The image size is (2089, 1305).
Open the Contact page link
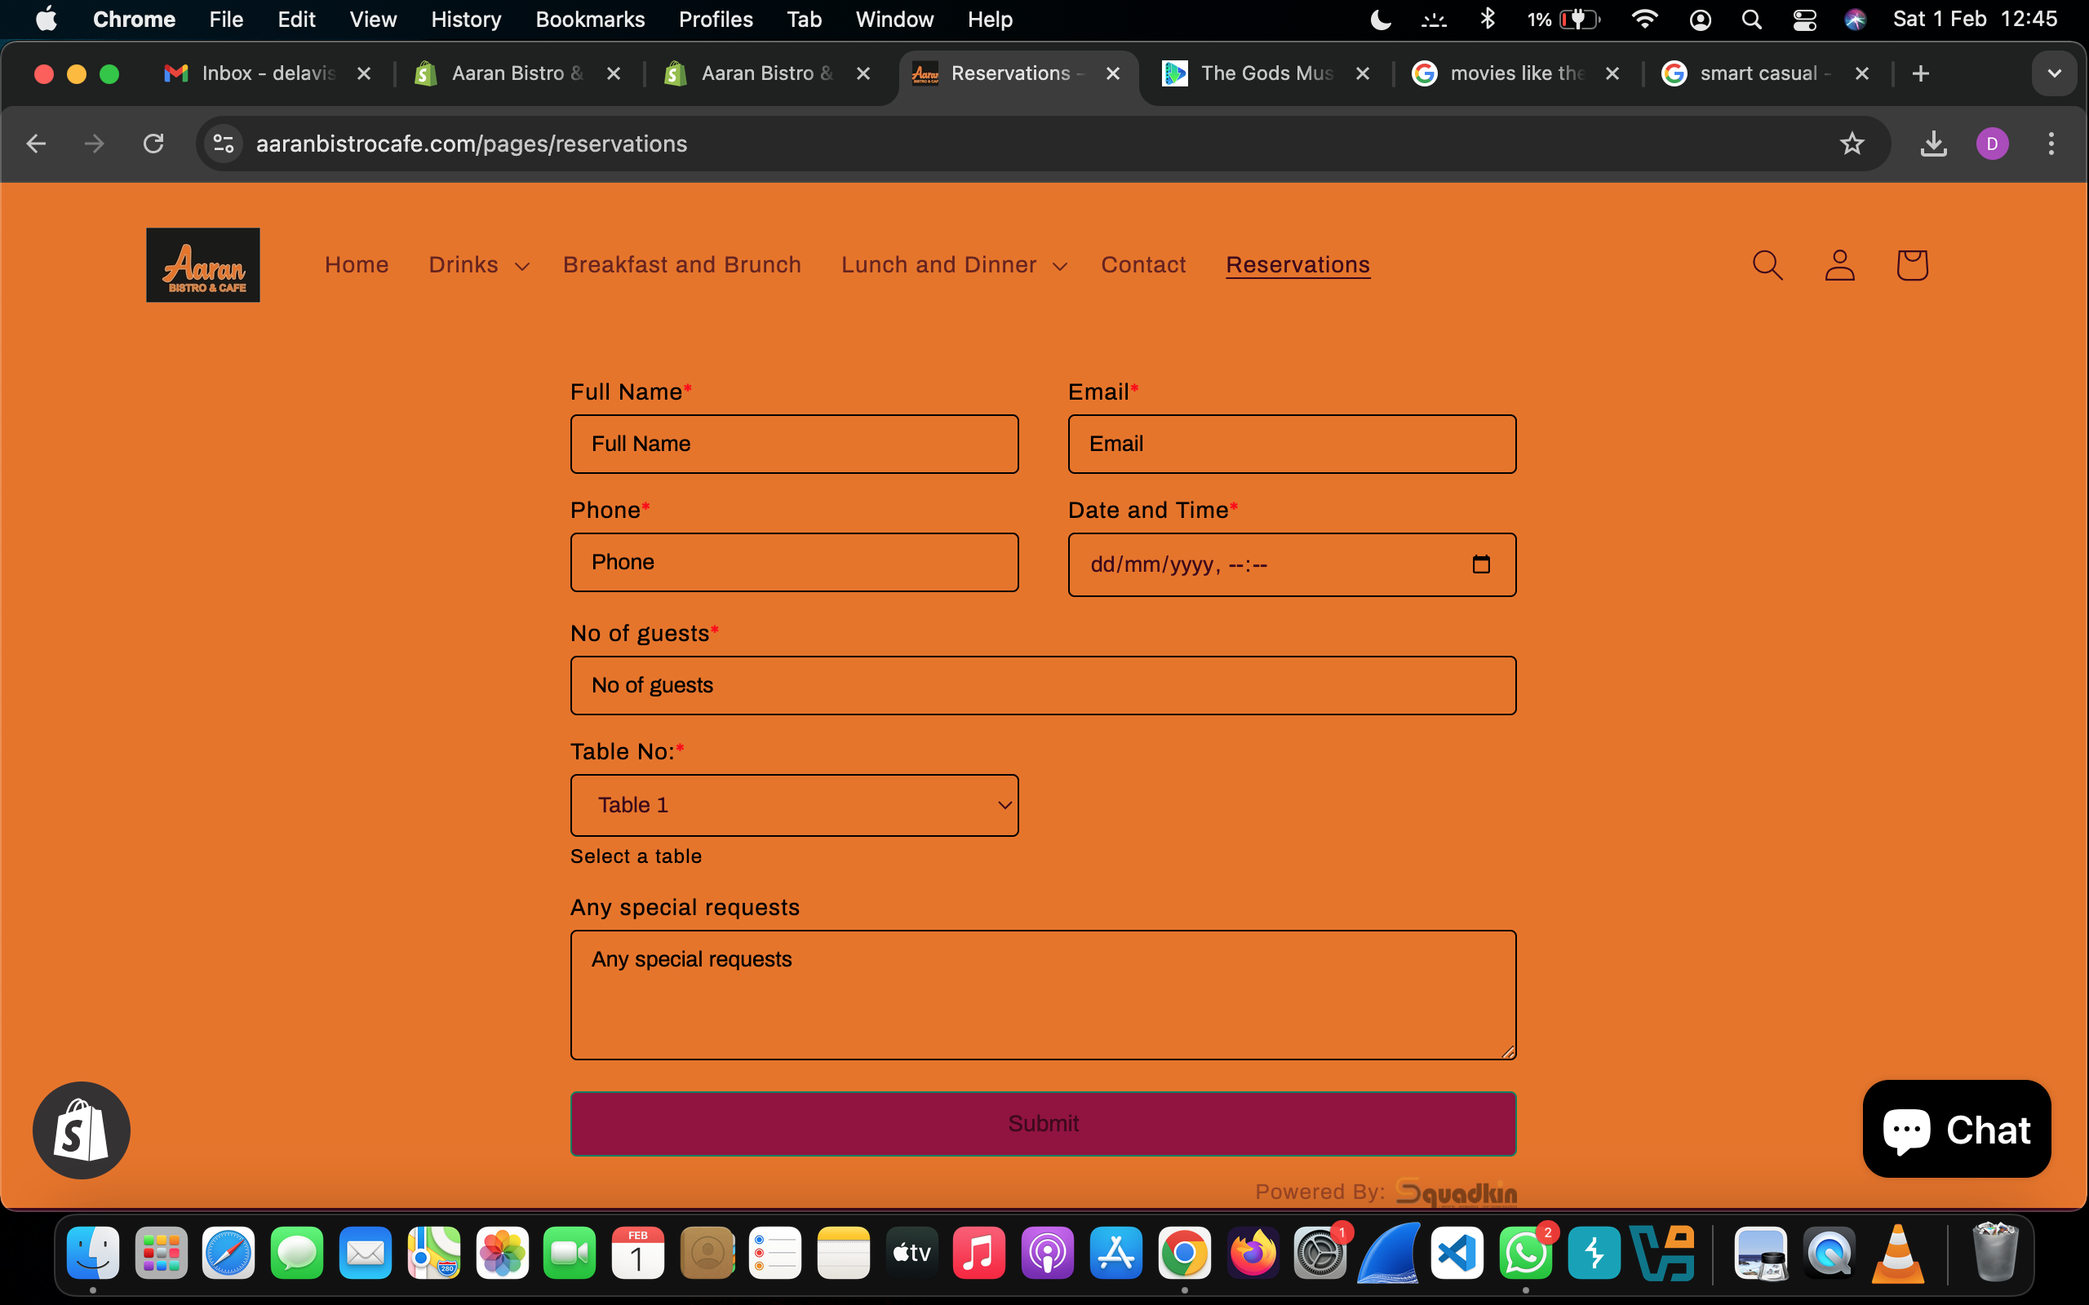(x=1143, y=265)
